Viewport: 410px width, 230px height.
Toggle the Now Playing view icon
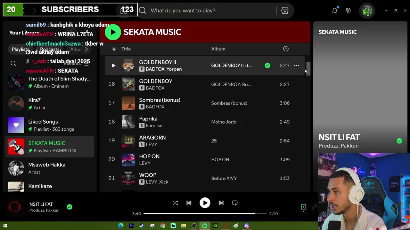tap(303, 207)
